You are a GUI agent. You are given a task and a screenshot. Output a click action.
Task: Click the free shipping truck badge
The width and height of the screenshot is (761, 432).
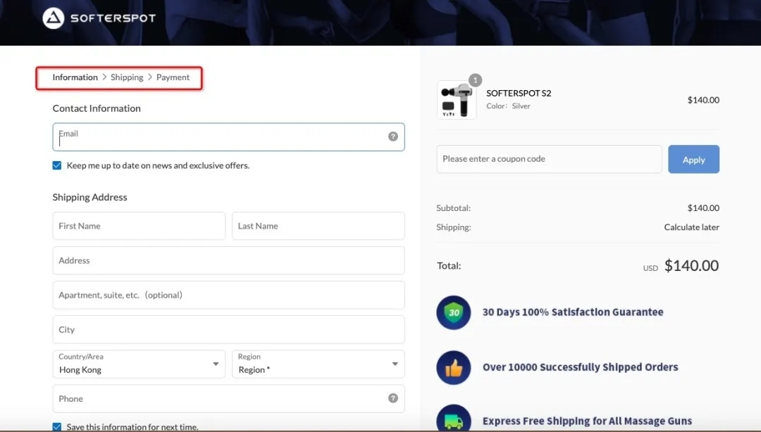(453, 418)
